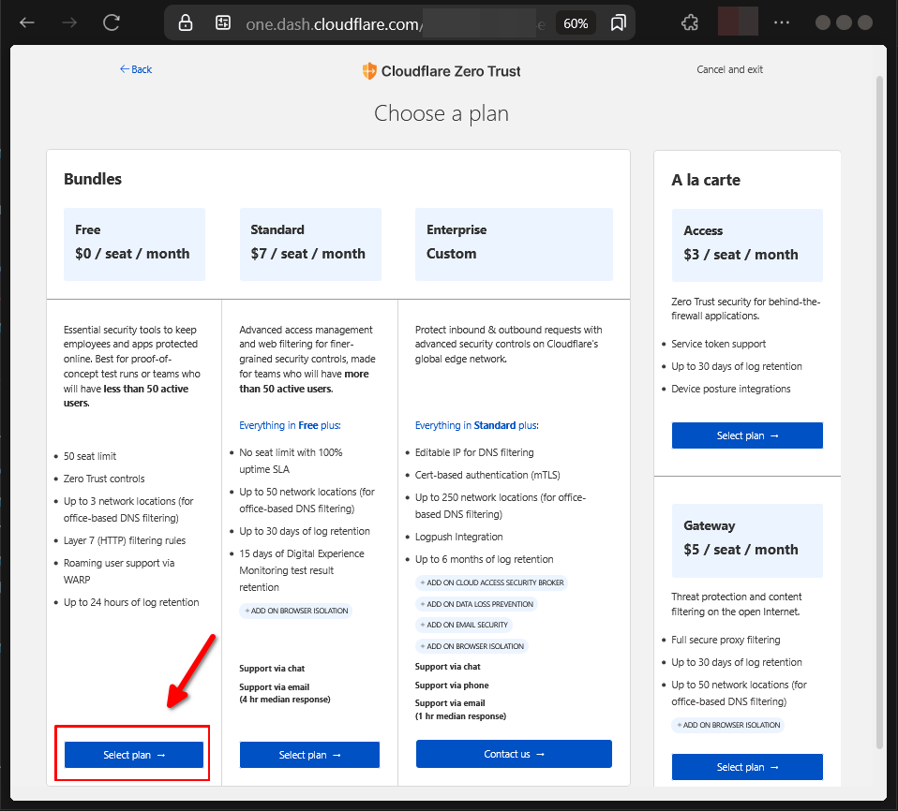This screenshot has height=811, width=898.
Task: Select plan for Gateway a la carte
Action: pyautogui.click(x=747, y=767)
